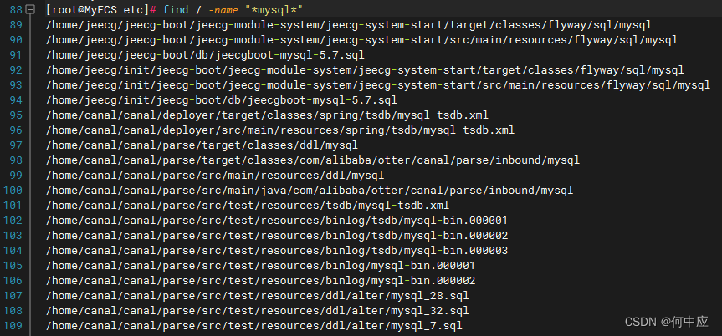Select line number 100 in gutter
Screen dimensions: 722x336
[x=13, y=190]
